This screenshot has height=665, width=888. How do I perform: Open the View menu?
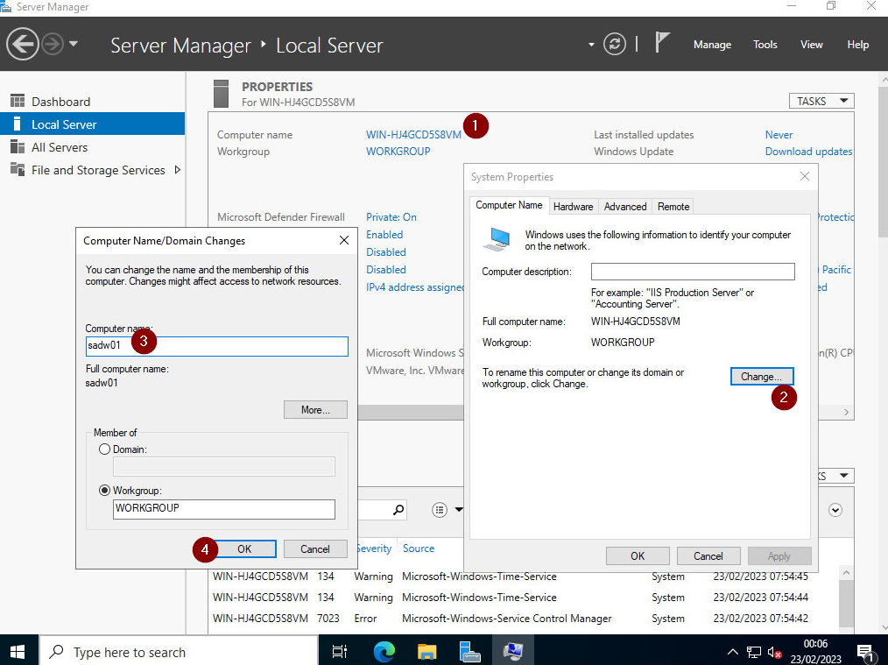coord(811,45)
